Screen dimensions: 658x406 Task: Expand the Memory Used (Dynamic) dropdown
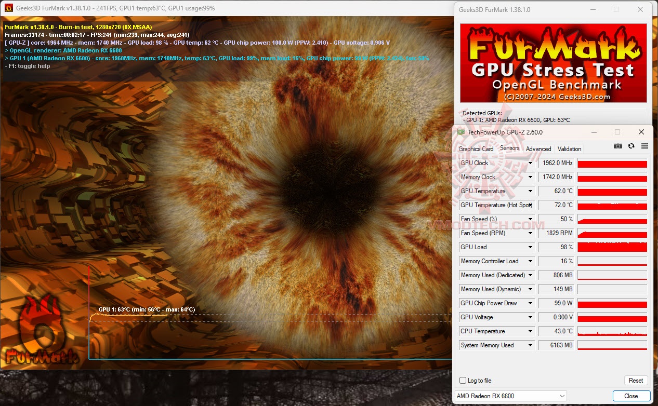[x=530, y=289]
